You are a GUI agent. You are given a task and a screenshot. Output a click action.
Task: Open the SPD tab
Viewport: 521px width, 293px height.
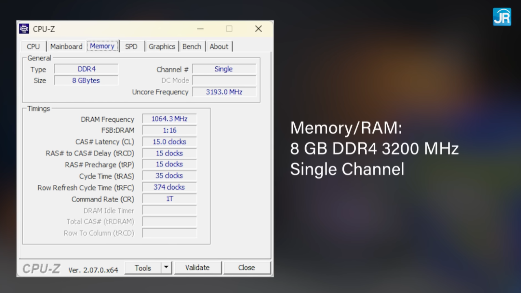tap(131, 46)
